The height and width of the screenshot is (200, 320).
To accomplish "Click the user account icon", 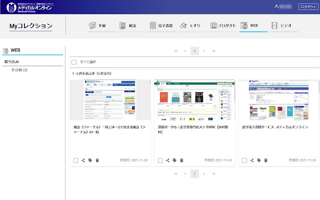I will (x=276, y=6).
